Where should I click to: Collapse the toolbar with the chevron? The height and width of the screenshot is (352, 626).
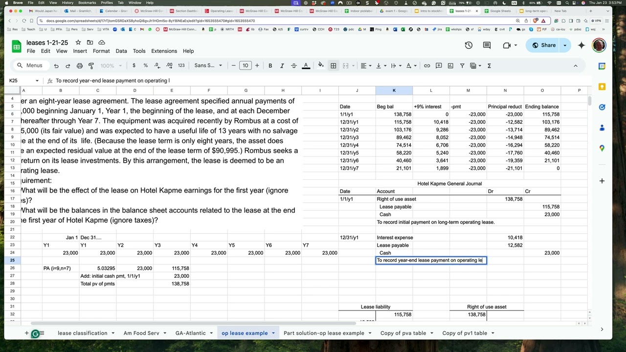[x=575, y=66]
